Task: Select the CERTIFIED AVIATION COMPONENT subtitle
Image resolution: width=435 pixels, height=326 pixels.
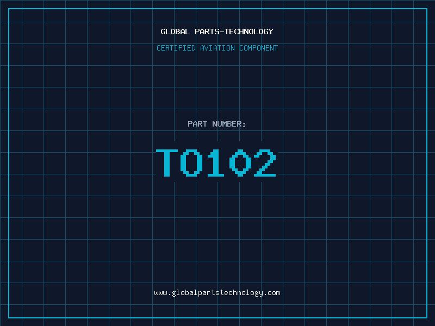Action: click(217, 48)
